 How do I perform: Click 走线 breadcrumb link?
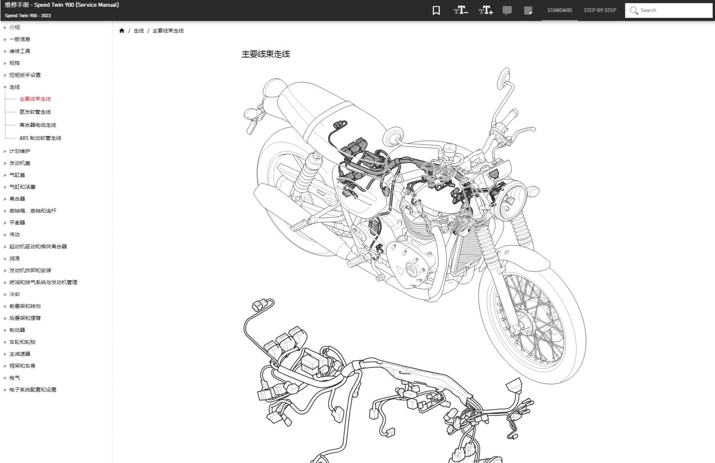(x=138, y=31)
